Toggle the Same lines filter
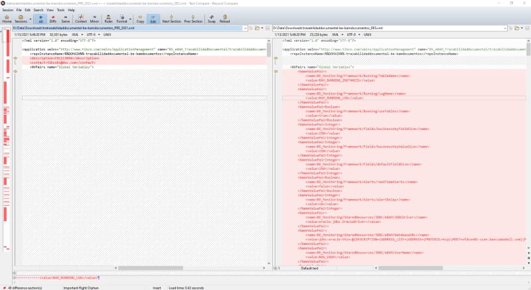 (66, 19)
